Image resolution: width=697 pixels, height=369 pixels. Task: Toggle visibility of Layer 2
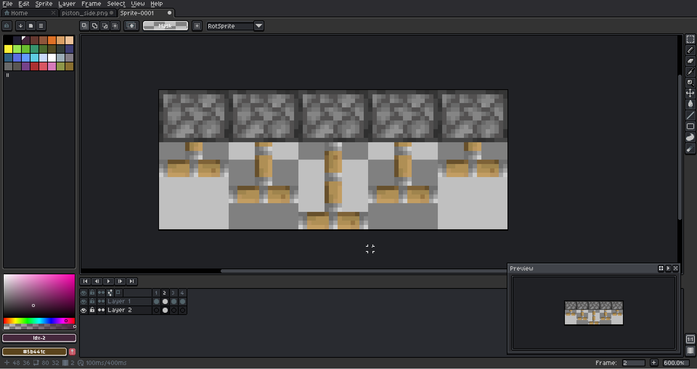(83, 310)
